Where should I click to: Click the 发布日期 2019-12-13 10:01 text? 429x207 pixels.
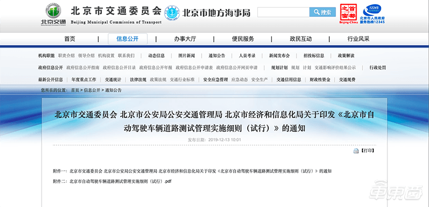pyautogui.click(x=214, y=140)
